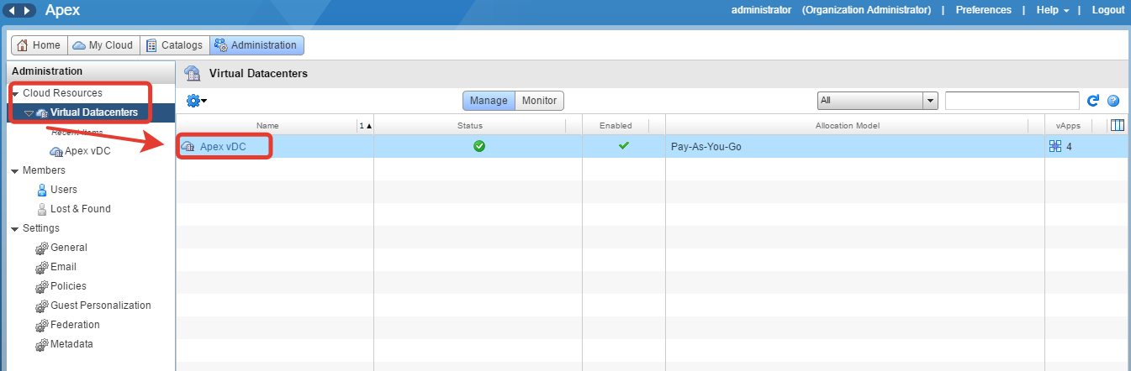Select Users in the Members tree
The width and height of the screenshot is (1131, 371).
[x=63, y=190]
